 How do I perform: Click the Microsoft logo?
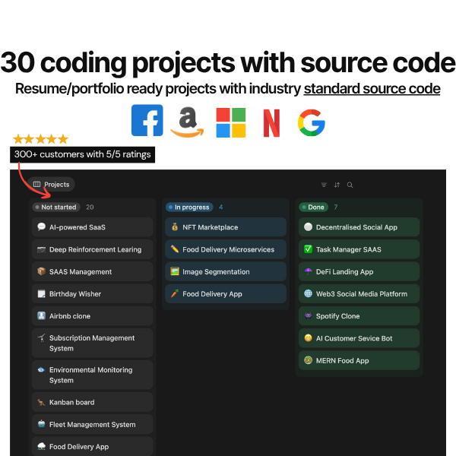[231, 122]
